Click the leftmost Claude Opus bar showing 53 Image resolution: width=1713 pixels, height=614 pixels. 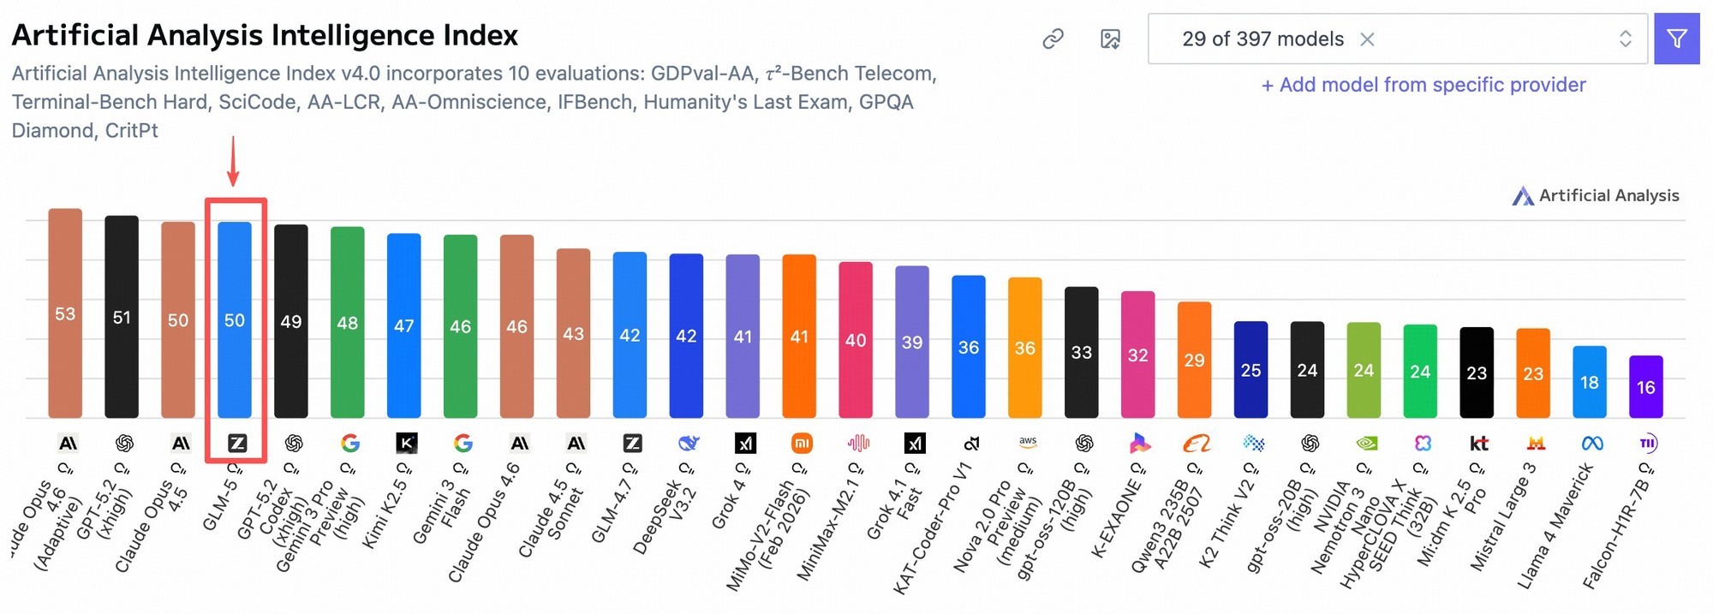(65, 313)
